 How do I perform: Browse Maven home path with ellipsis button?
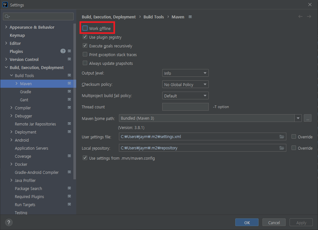pos(308,118)
